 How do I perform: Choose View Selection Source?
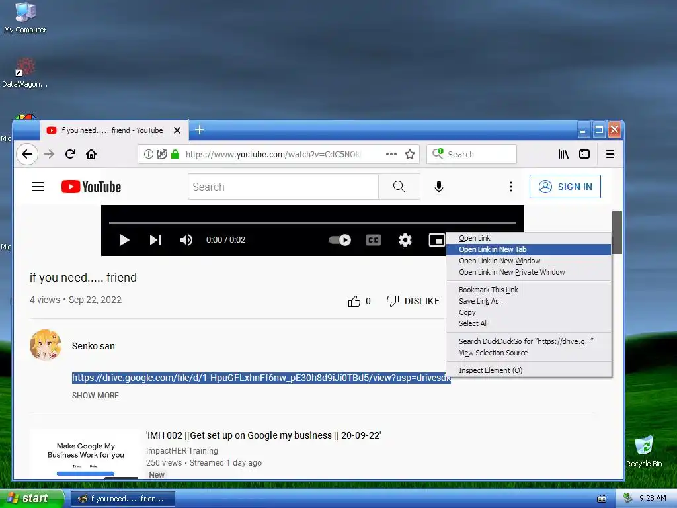(528, 353)
